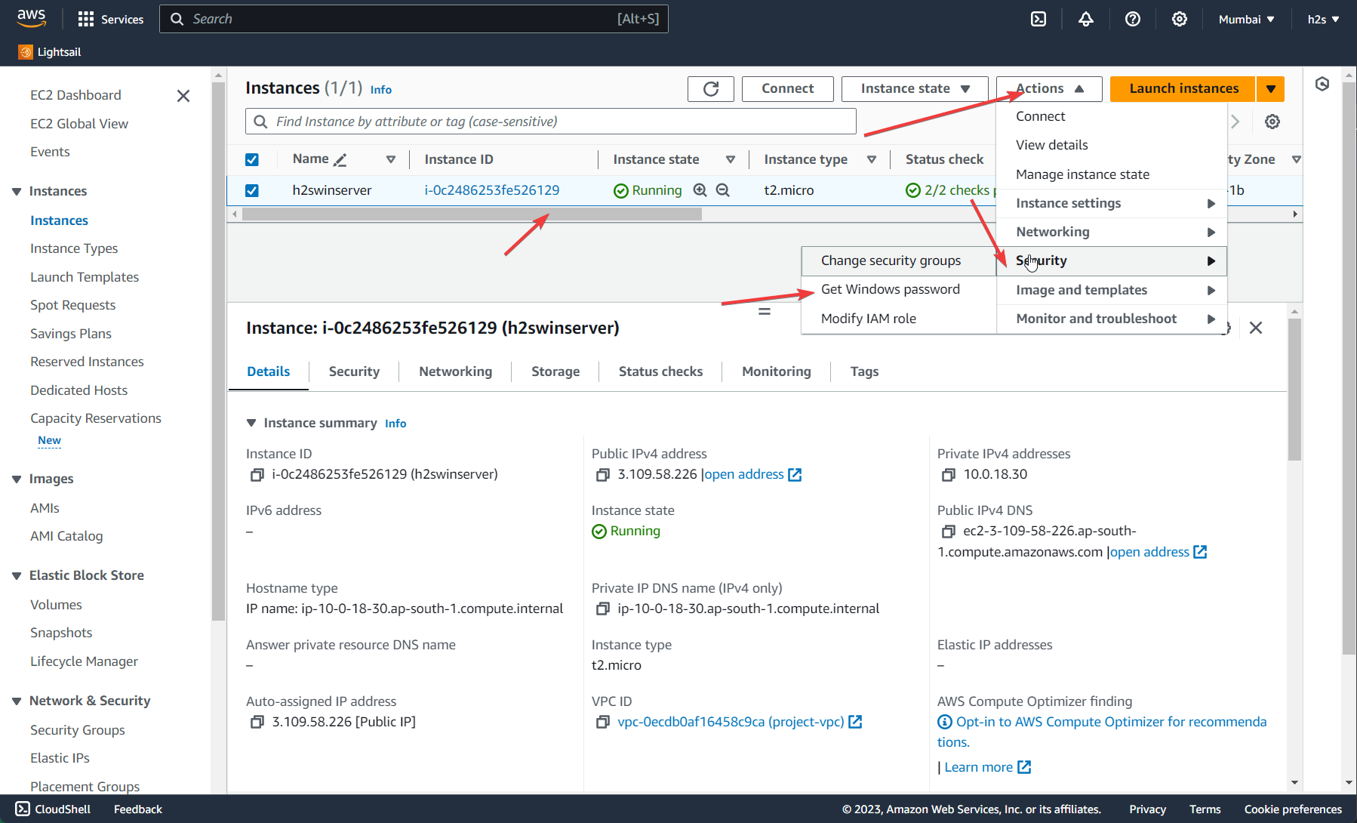Select Get Windows password menu item

(x=891, y=288)
